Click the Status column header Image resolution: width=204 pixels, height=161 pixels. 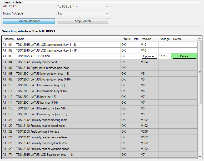pos(126,39)
